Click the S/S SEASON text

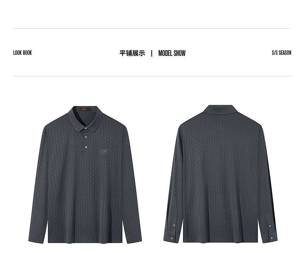click(x=281, y=53)
